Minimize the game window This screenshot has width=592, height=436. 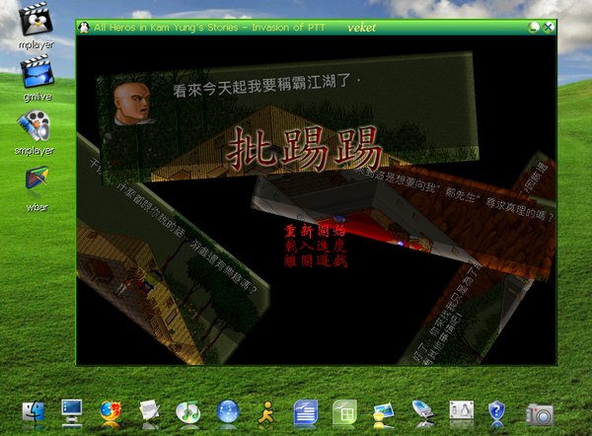tap(534, 28)
